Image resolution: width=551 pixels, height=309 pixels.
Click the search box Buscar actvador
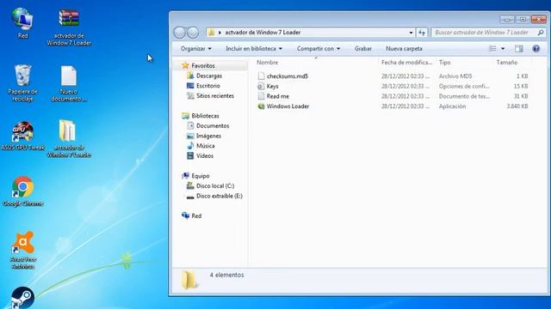[482, 33]
